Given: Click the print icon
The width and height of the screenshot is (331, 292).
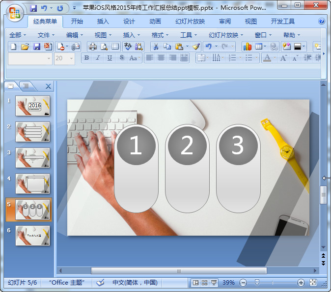Looking at the screenshot, I should point(93,47).
